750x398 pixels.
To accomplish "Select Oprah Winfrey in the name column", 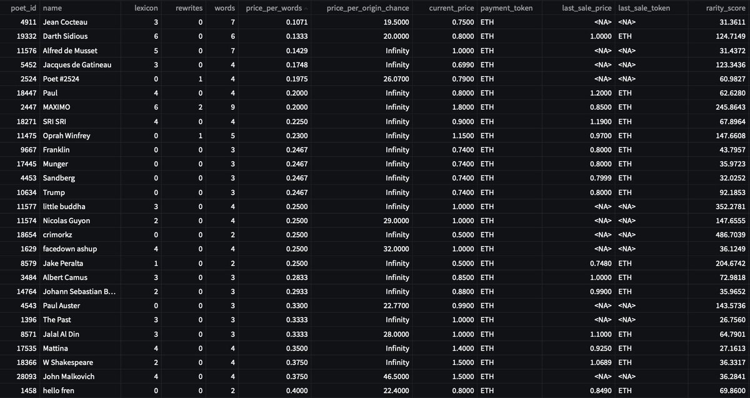I will (x=66, y=136).
